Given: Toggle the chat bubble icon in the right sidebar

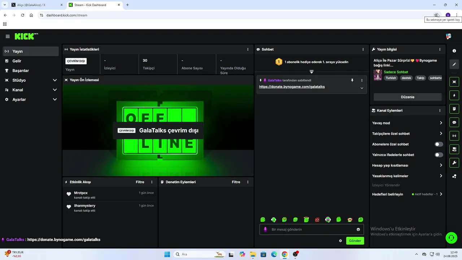Looking at the screenshot, I should [x=454, y=122].
